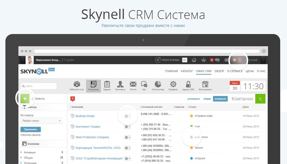Click the green plus Добавить button
Viewport: 287px width, 164px height.
pyautogui.click(x=25, y=98)
